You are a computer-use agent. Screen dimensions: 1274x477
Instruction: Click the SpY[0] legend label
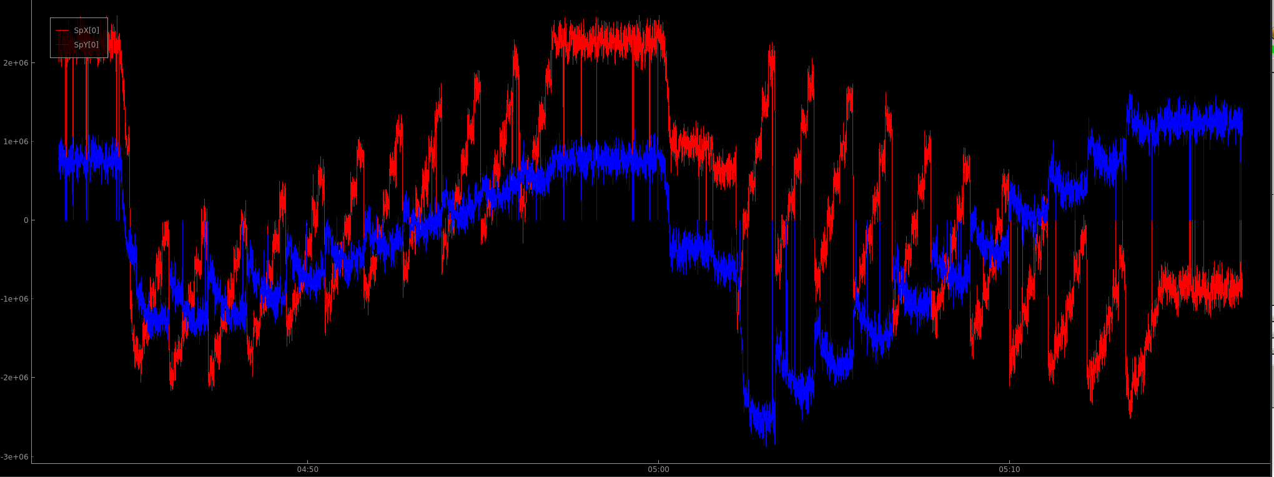(x=86, y=45)
